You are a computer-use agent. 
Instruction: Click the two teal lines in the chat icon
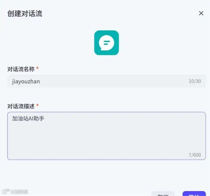tap(107, 43)
